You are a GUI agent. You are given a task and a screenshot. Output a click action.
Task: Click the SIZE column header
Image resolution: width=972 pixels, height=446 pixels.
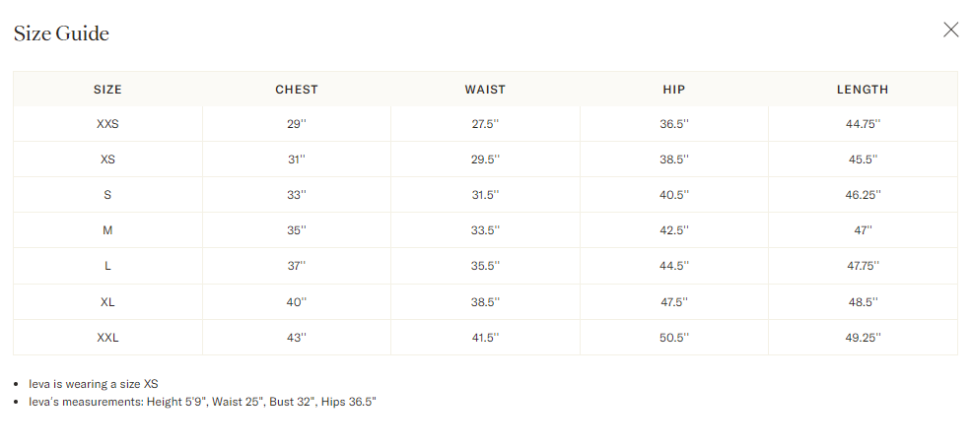pos(107,90)
